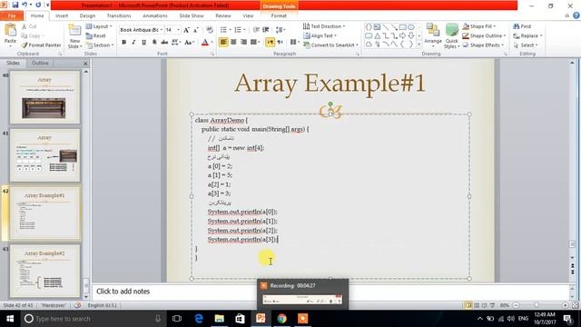Click Find in the Editing group
The width and height of the screenshot is (581, 327).
click(522, 26)
